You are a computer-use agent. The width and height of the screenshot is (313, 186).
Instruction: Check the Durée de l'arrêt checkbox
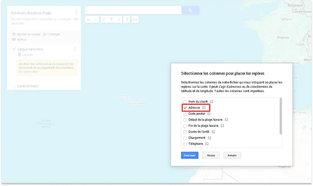click(x=185, y=132)
